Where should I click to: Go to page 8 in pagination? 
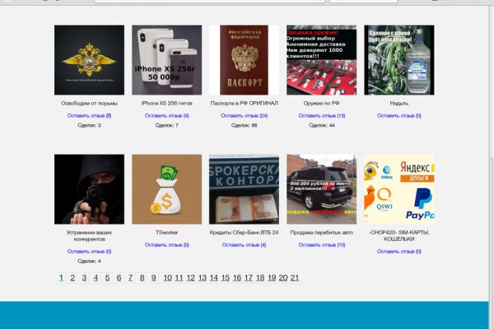[142, 278]
